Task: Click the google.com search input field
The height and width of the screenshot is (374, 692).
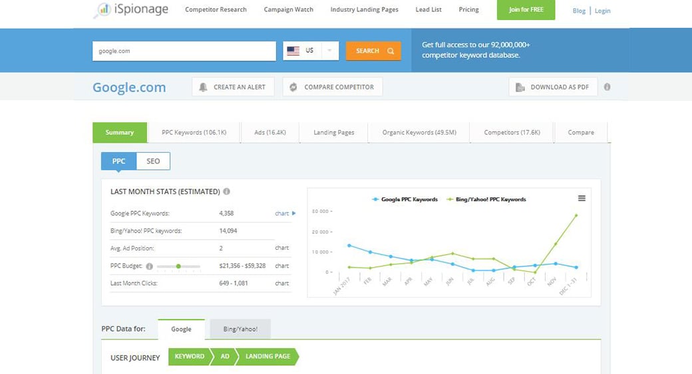Action: click(184, 51)
